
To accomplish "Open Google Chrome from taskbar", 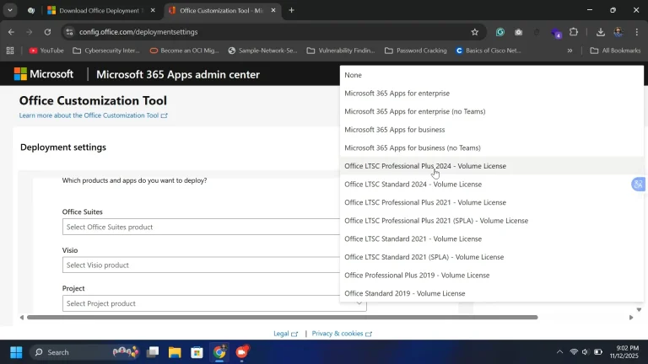I will pos(219,352).
